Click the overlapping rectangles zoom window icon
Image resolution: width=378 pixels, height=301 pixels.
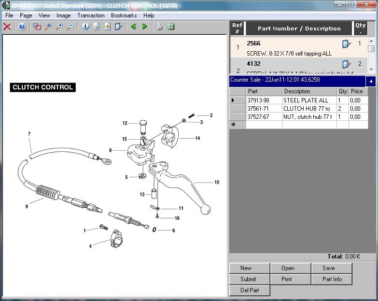tap(37, 27)
